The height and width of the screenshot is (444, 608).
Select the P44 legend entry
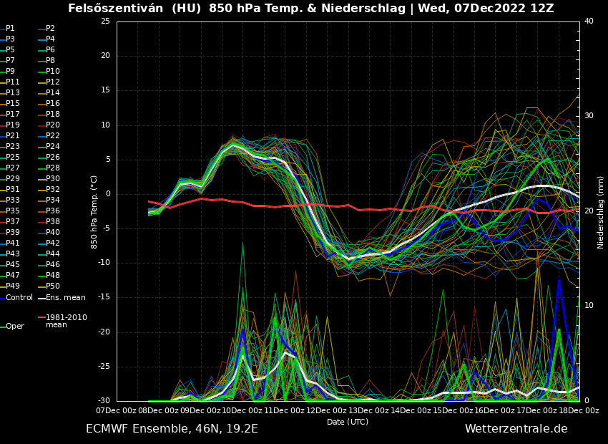click(x=53, y=254)
